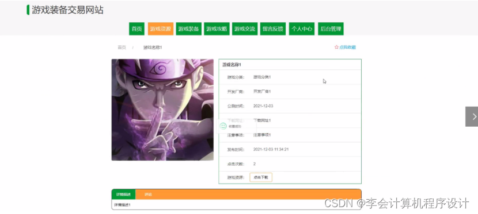Select the 详情描述 tab
Viewport: 478px width, 214px height.
[x=123, y=194]
